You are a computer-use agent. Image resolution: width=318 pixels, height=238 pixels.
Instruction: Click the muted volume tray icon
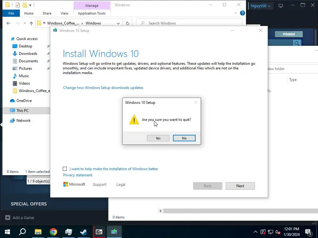click(278, 232)
